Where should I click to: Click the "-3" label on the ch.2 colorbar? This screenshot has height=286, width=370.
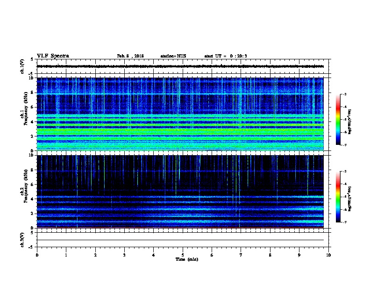[x=344, y=172]
